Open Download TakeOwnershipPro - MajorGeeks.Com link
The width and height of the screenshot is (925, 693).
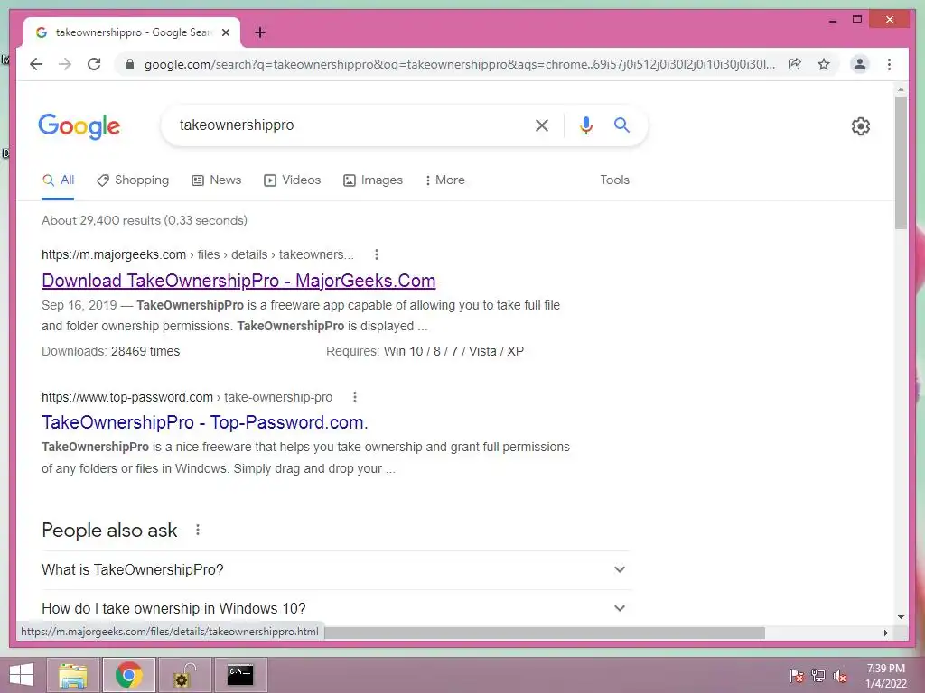[238, 281]
